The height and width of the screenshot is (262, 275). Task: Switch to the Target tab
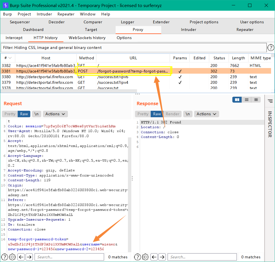click(91, 30)
